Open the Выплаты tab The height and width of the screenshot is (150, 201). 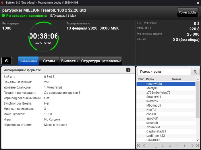click(x=70, y=61)
